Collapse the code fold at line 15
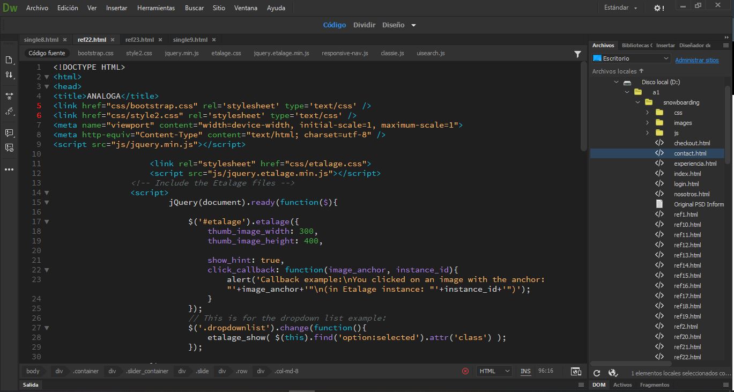Viewport: 734px width, 392px height. (47, 202)
